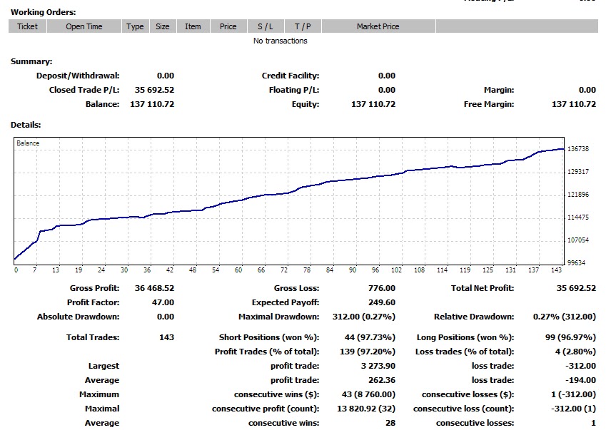This screenshot has height=430, width=616.
Task: Select the consecutive profit value 13 820.92 (32)
Action: [366, 409]
